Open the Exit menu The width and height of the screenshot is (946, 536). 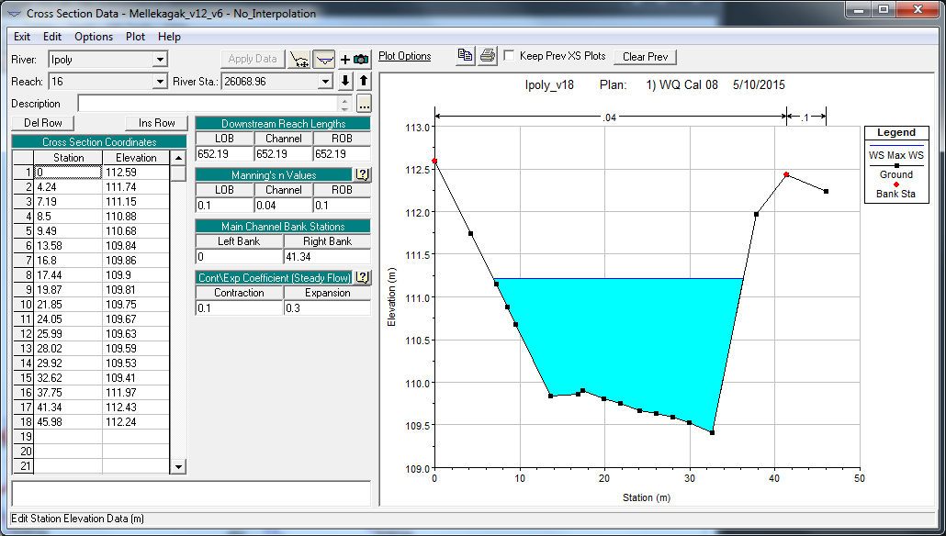[x=22, y=37]
